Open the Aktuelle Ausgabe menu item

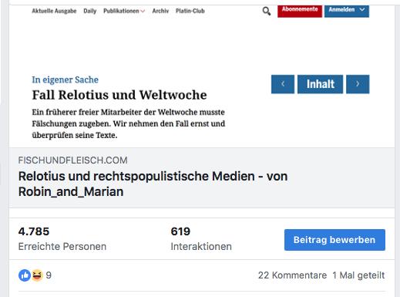click(x=54, y=11)
